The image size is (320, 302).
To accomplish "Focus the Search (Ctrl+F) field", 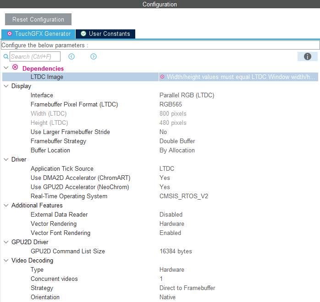I will coord(35,56).
